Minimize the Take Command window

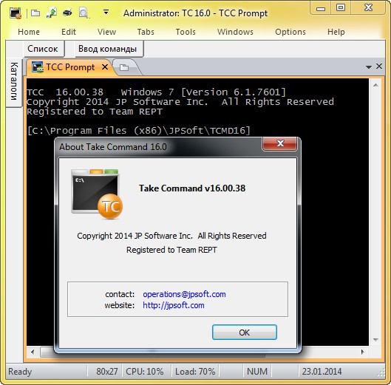(x=321, y=8)
